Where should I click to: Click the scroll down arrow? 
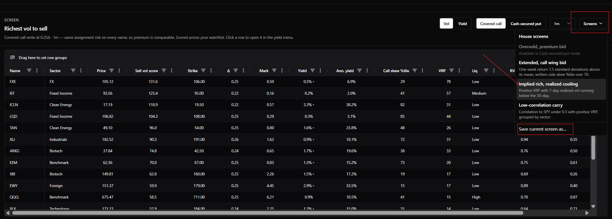tap(593, 206)
